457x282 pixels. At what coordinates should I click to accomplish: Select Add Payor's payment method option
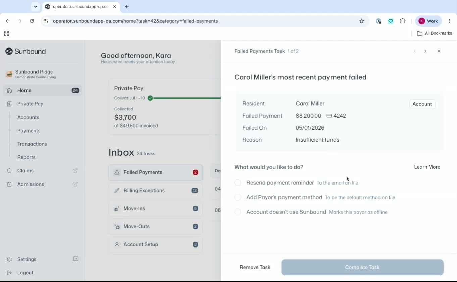[238, 197]
